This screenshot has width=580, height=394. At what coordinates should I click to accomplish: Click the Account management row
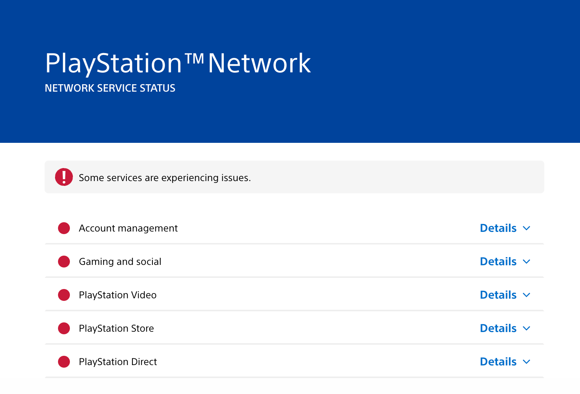(260, 228)
